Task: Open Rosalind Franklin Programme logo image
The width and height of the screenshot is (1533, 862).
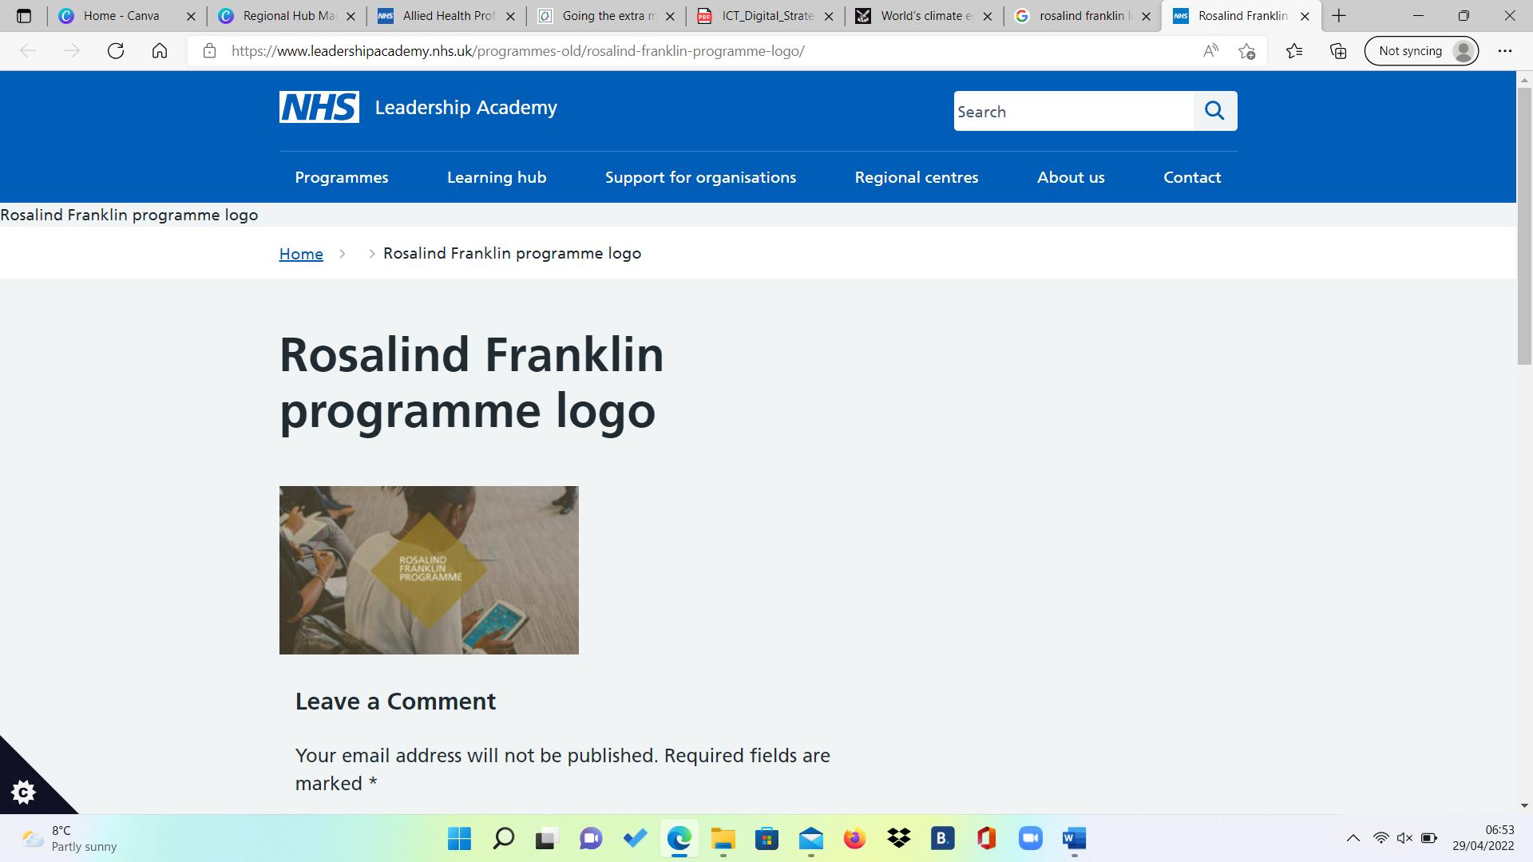Action: [429, 570]
